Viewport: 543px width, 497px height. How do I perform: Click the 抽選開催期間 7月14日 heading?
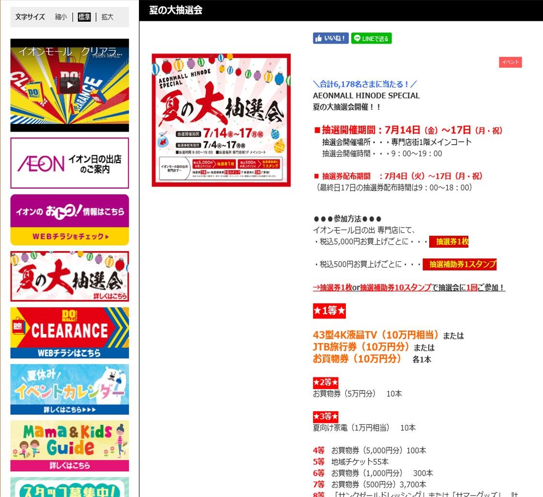tap(408, 130)
